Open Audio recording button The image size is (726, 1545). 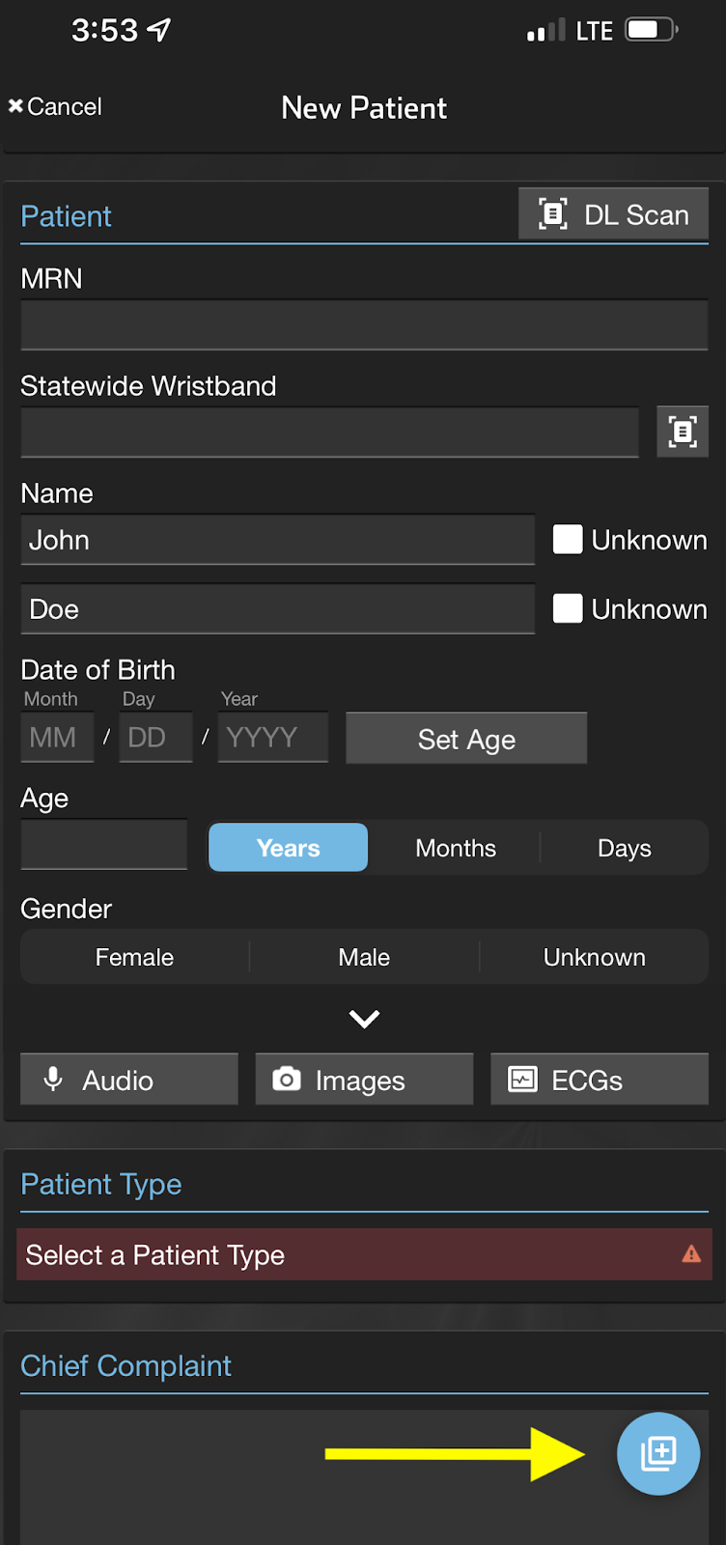coord(129,1080)
